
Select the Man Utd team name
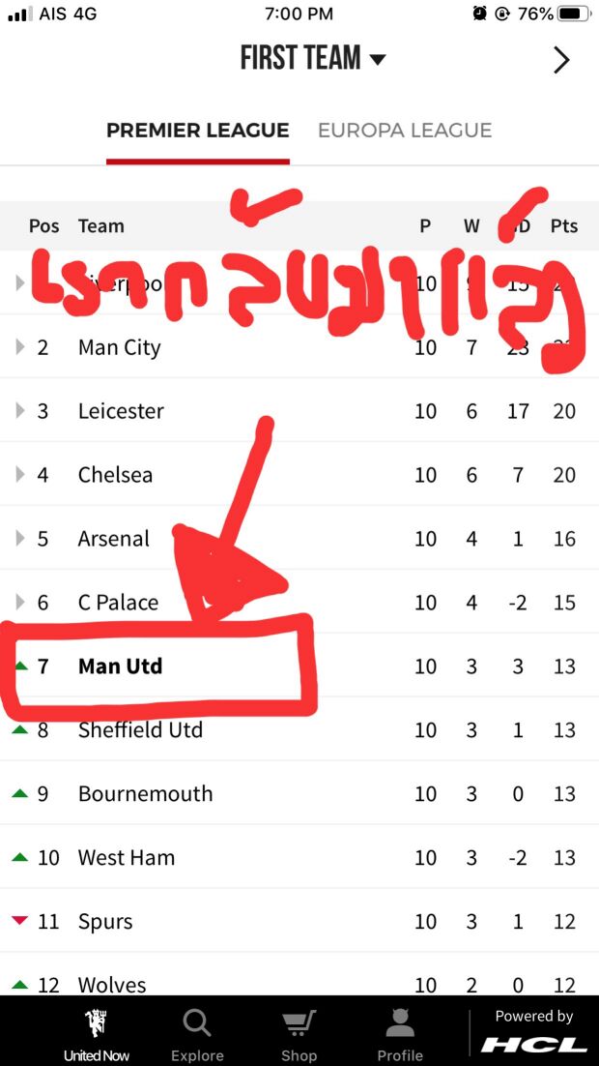point(120,666)
